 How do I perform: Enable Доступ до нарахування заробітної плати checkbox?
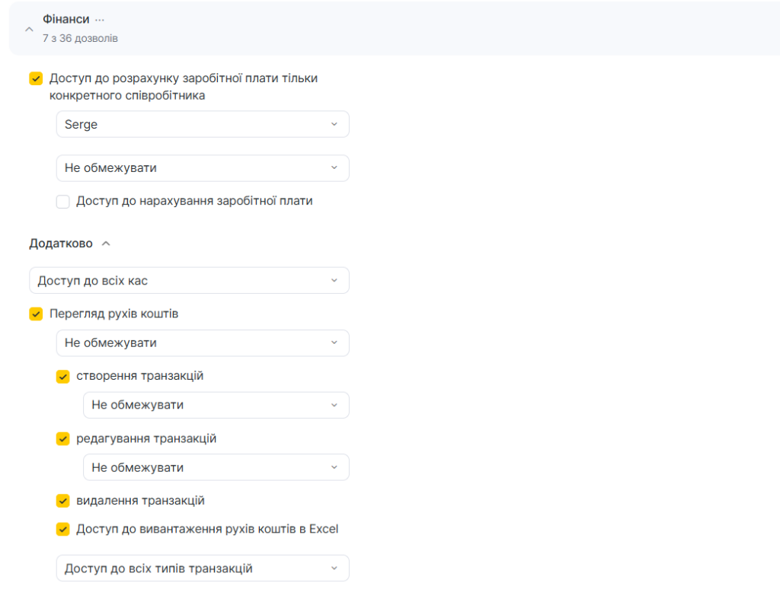tap(63, 202)
